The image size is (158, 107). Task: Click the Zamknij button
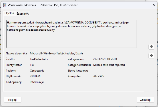pyautogui.click(x=145, y=100)
